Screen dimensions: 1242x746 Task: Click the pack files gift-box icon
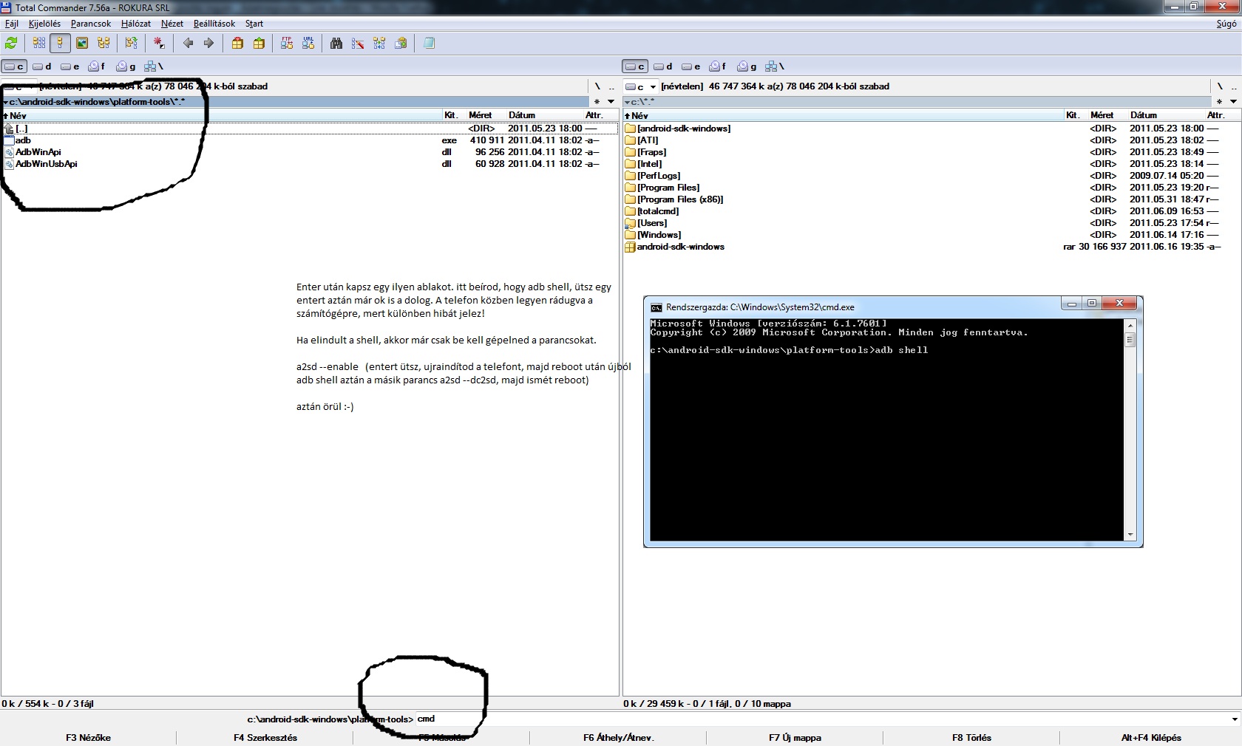[x=237, y=44]
